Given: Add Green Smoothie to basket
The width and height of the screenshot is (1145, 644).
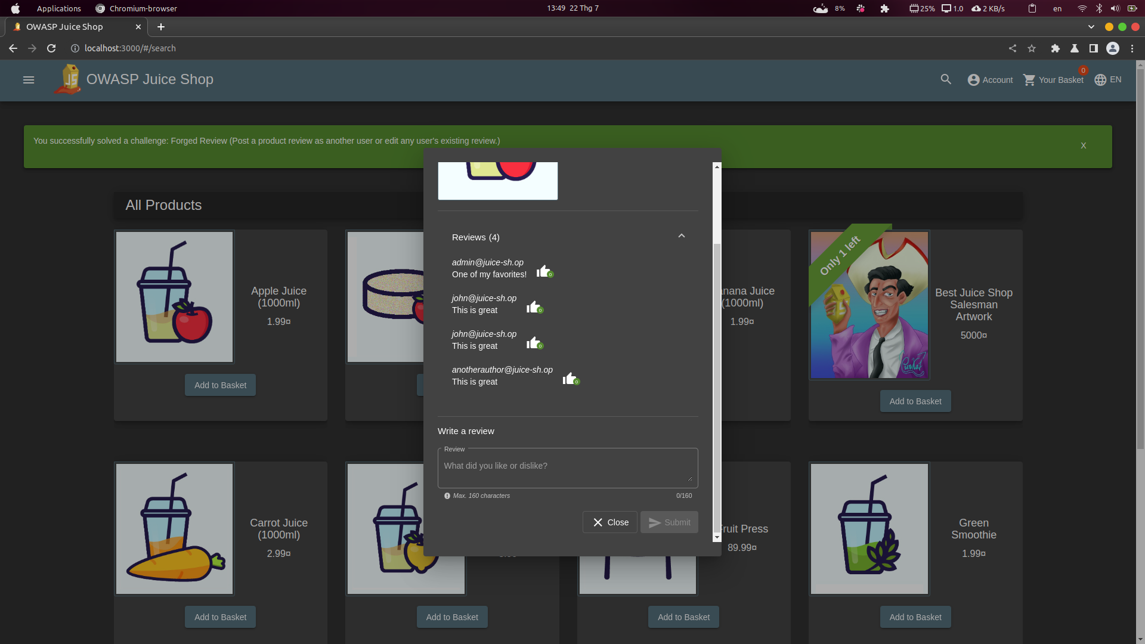Looking at the screenshot, I should tap(915, 617).
